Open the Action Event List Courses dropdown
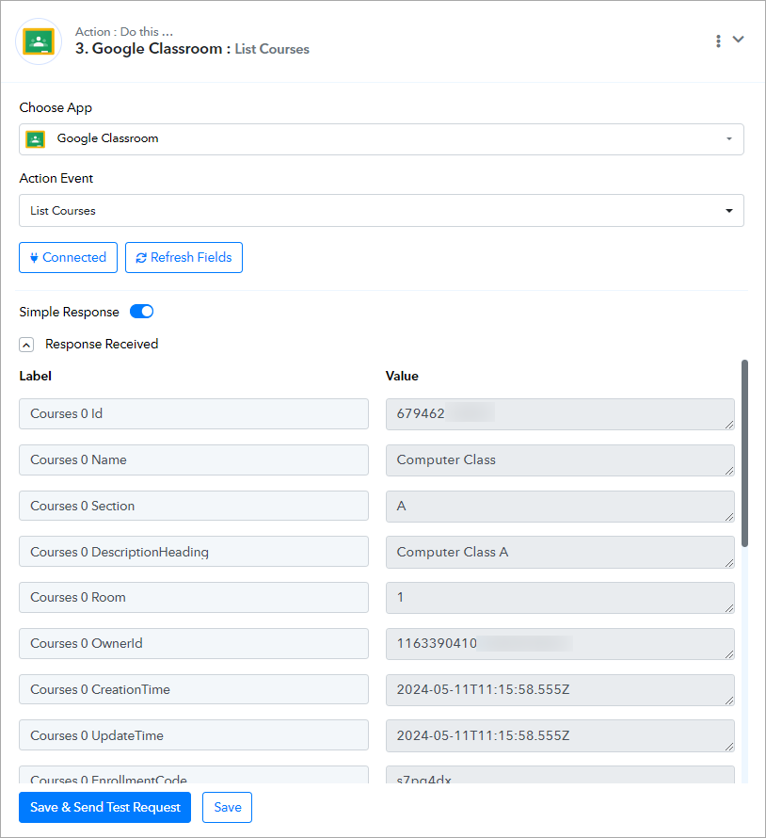Image resolution: width=766 pixels, height=838 pixels. [381, 211]
